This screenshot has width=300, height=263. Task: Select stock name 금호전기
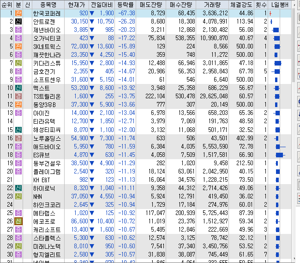point(44,72)
